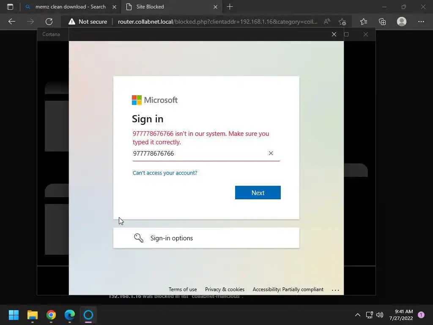
Task: Click the Not secure warning indicator
Action: coord(88,22)
